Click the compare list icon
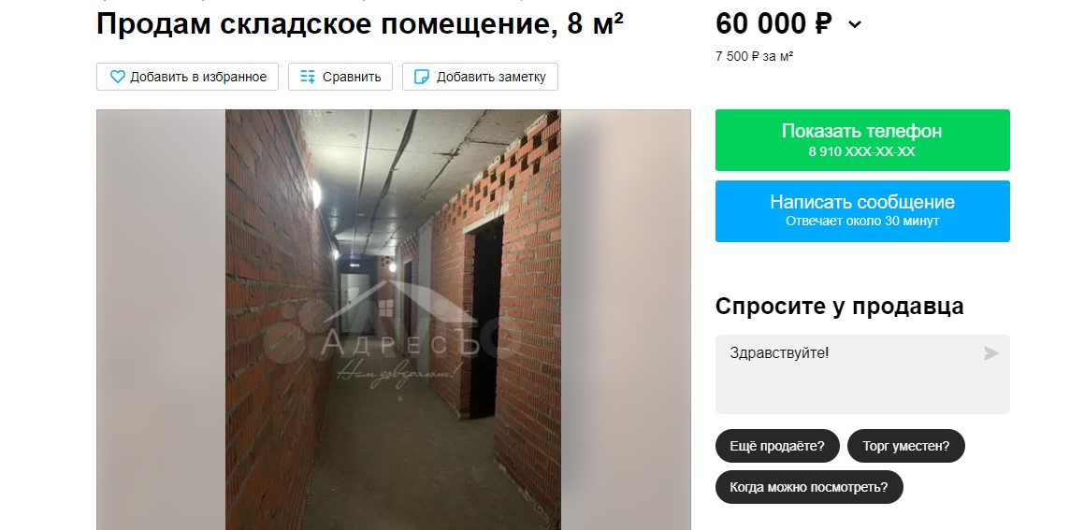This screenshot has height=530, width=1084. 308,77
